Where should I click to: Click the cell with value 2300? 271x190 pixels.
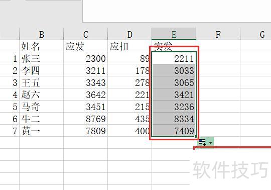(x=85, y=58)
